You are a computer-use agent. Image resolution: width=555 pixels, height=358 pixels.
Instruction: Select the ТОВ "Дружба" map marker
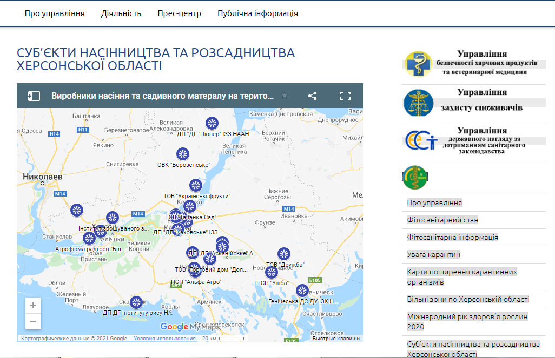(284, 254)
